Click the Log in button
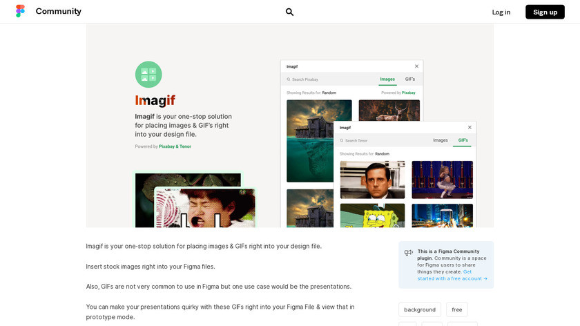Screen dimensions: 580x326 pos(501,12)
